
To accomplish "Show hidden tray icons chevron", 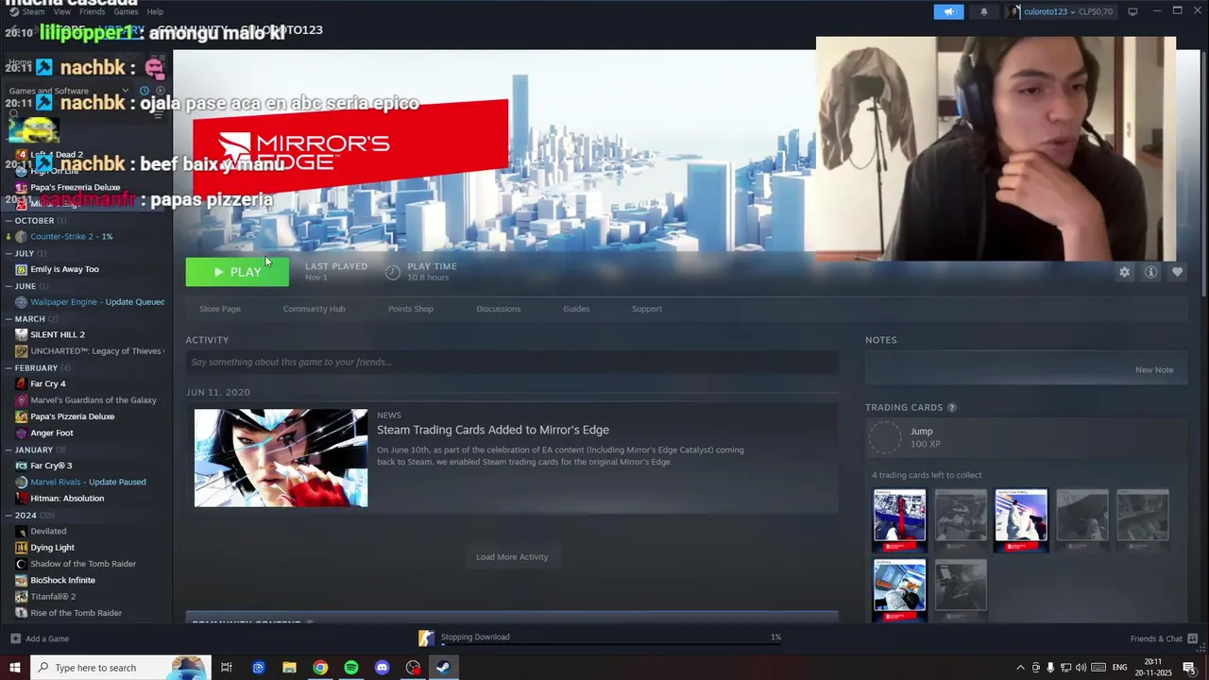I will 1020,668.
